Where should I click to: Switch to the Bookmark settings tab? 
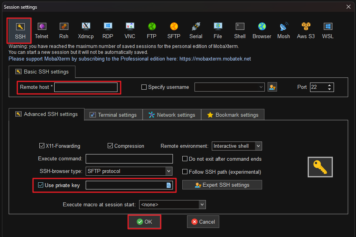[x=233, y=115]
